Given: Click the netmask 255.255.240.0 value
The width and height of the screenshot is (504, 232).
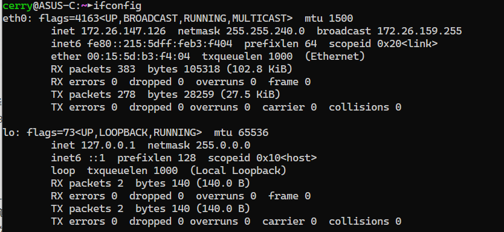Looking at the screenshot, I should [265, 31].
